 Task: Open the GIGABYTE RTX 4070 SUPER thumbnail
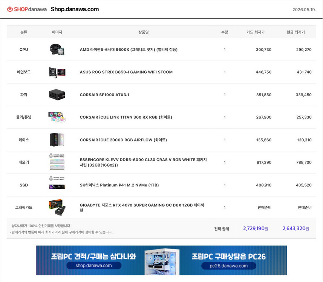(57, 208)
